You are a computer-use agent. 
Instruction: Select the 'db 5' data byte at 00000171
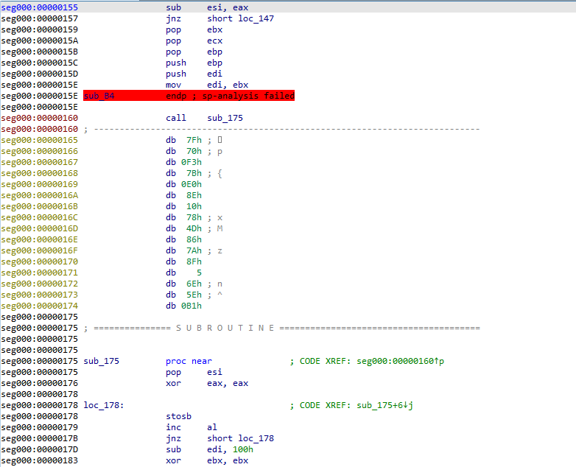pyautogui.click(x=183, y=273)
